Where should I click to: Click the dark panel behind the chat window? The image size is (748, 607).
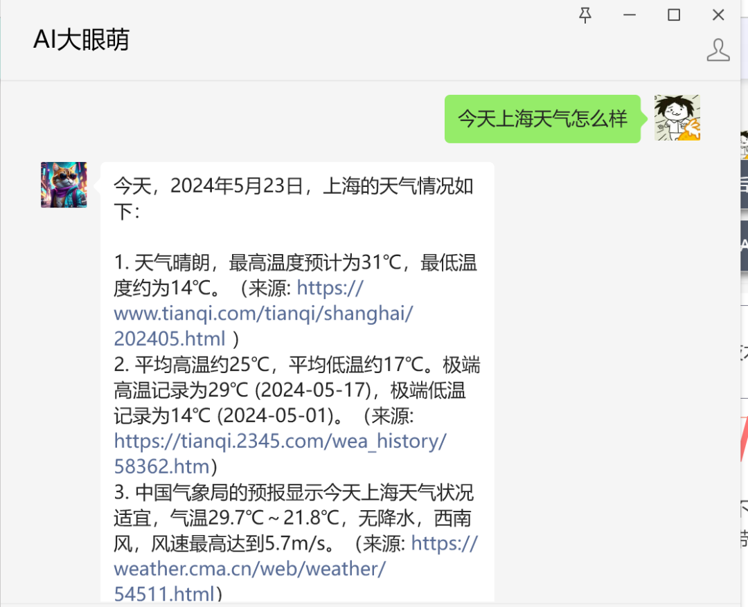pyautogui.click(x=744, y=183)
